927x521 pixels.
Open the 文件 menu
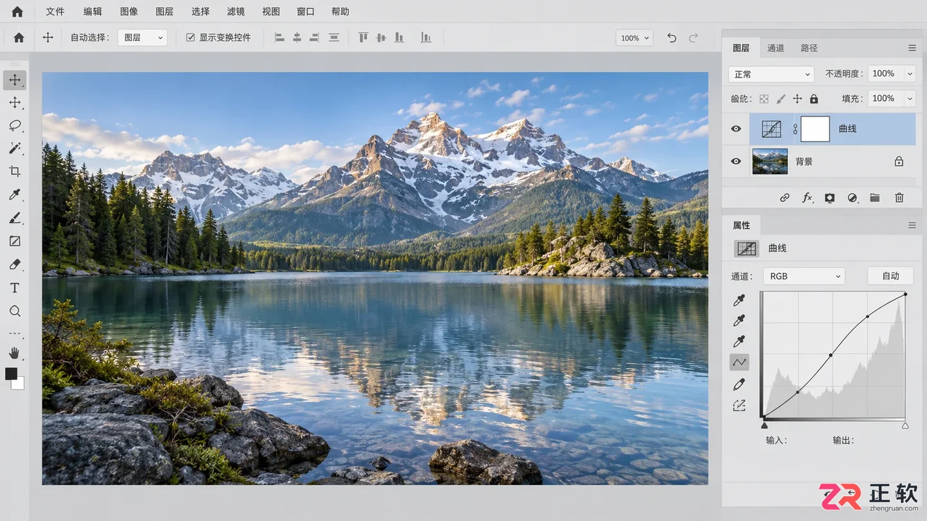(x=55, y=12)
